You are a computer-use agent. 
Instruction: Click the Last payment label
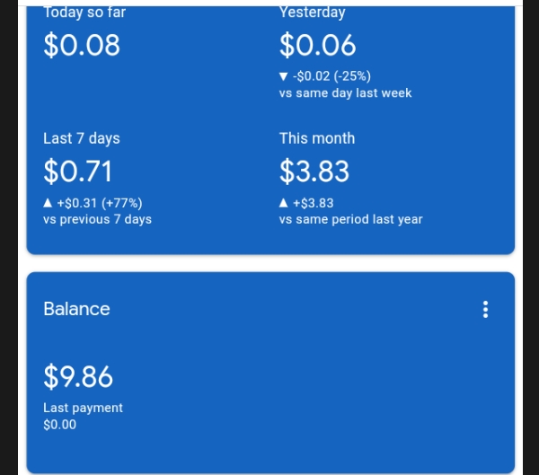83,408
